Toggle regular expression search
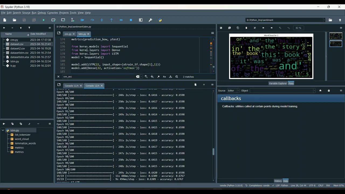 158,77
